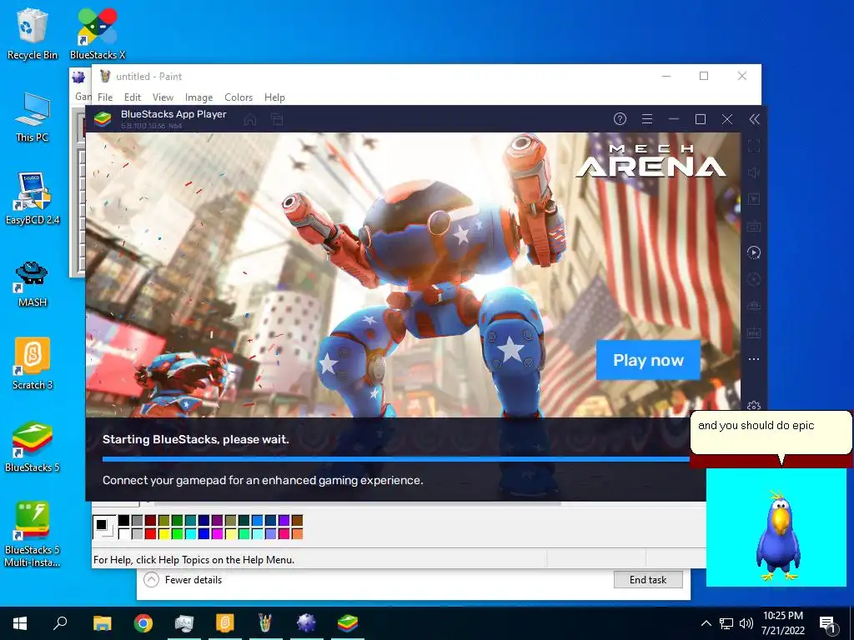
Task: Click the circular play-arrow sidebar icon
Action: (x=754, y=252)
